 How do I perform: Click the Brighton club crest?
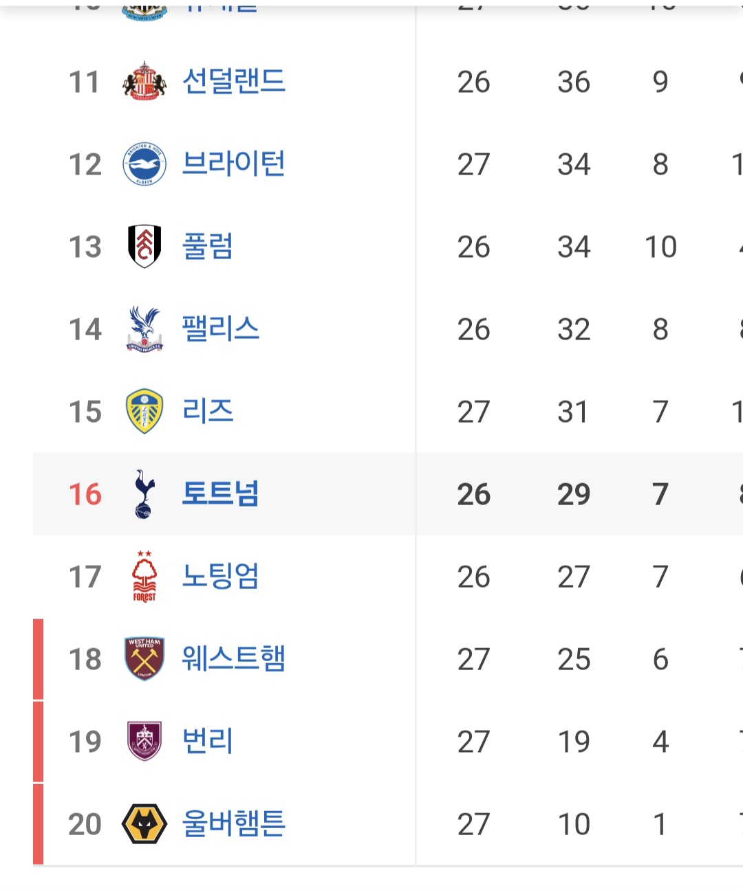(144, 164)
